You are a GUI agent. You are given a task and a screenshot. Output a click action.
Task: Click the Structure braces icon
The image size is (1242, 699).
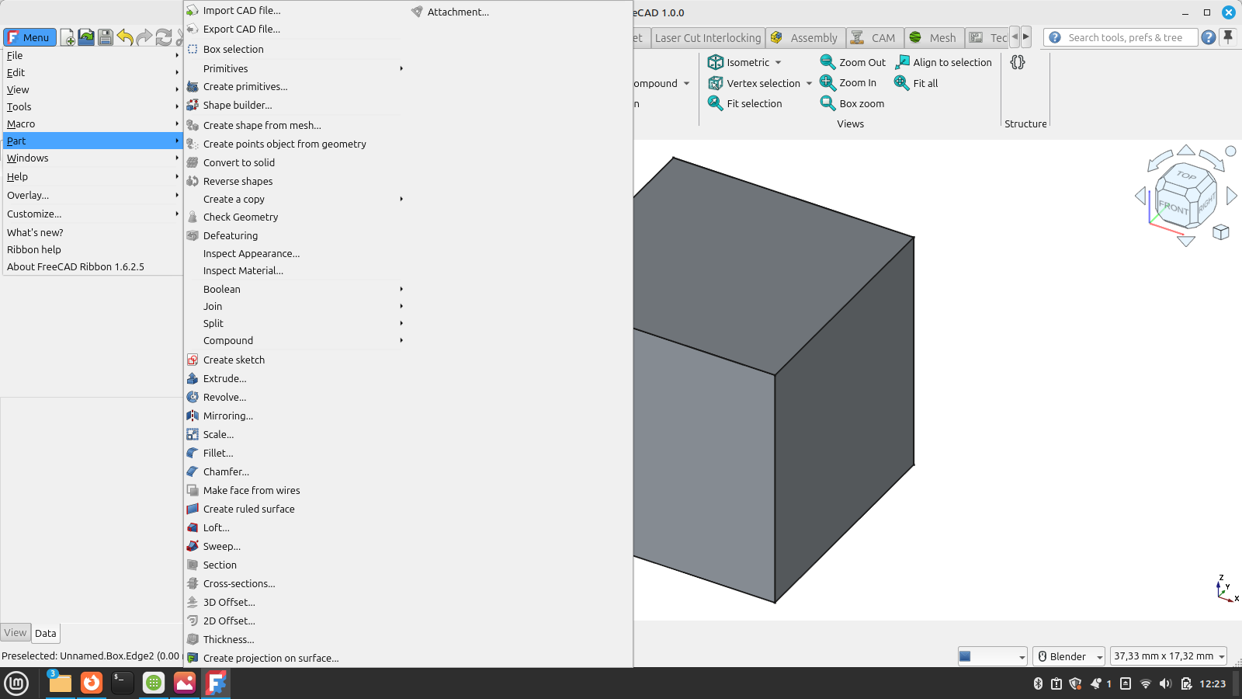[x=1018, y=62]
